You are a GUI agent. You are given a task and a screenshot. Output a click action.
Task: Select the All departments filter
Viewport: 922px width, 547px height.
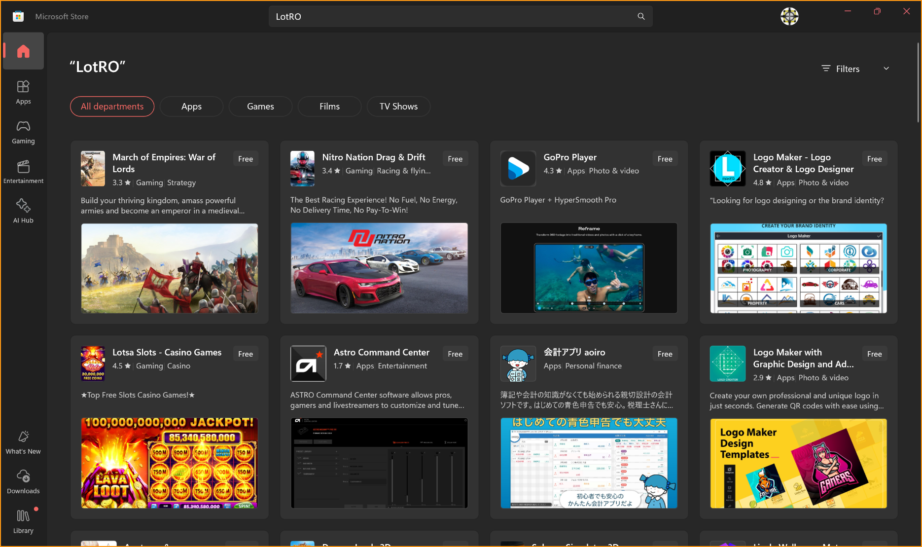112,107
